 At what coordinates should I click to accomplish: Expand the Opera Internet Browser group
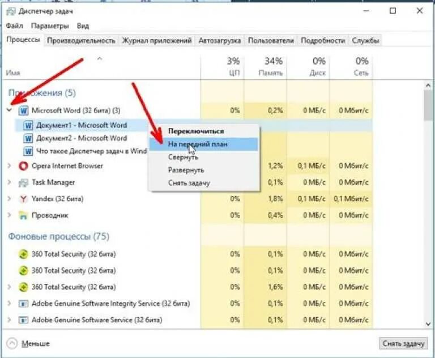click(9, 165)
